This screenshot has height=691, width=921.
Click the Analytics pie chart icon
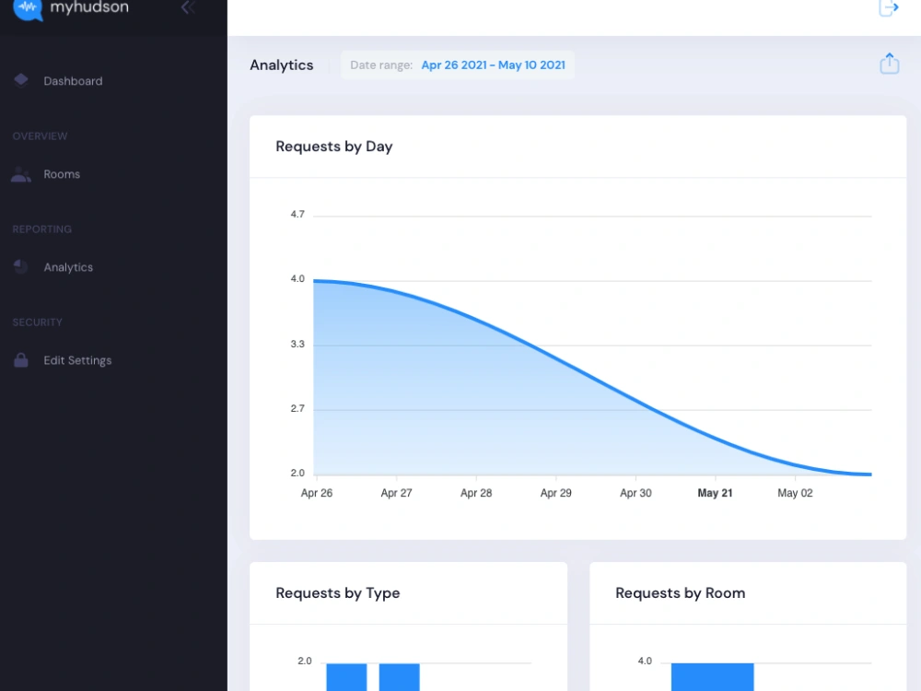20,267
